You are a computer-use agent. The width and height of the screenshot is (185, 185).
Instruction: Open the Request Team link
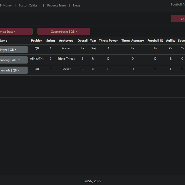[56, 5]
